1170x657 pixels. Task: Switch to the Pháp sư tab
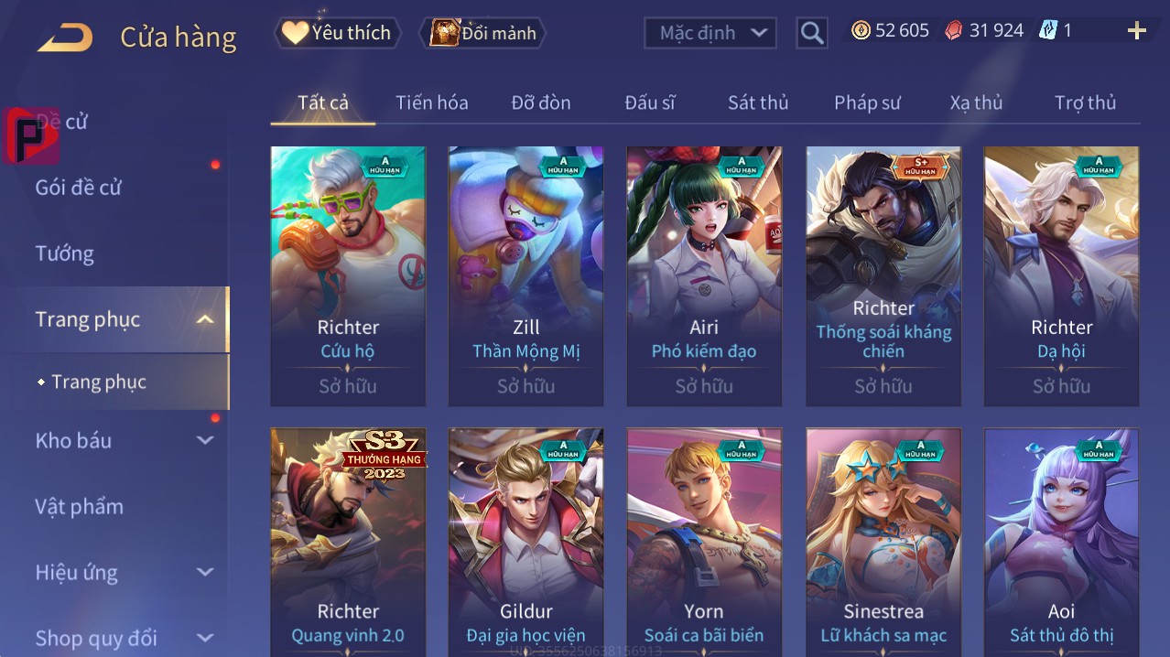coord(867,102)
